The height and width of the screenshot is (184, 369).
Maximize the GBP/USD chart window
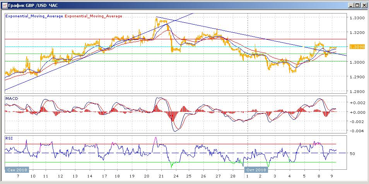coord(357,5)
